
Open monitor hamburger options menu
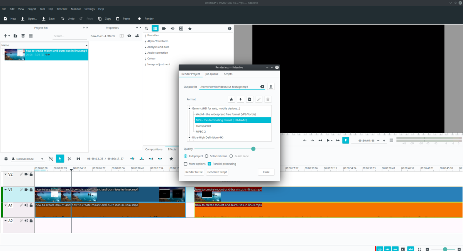391,141
